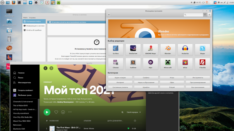Open Blender in featured apps grid

[x=168, y=49]
